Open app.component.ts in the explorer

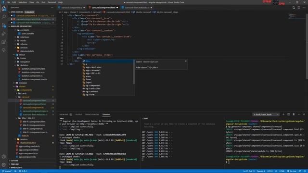(x=27, y=157)
